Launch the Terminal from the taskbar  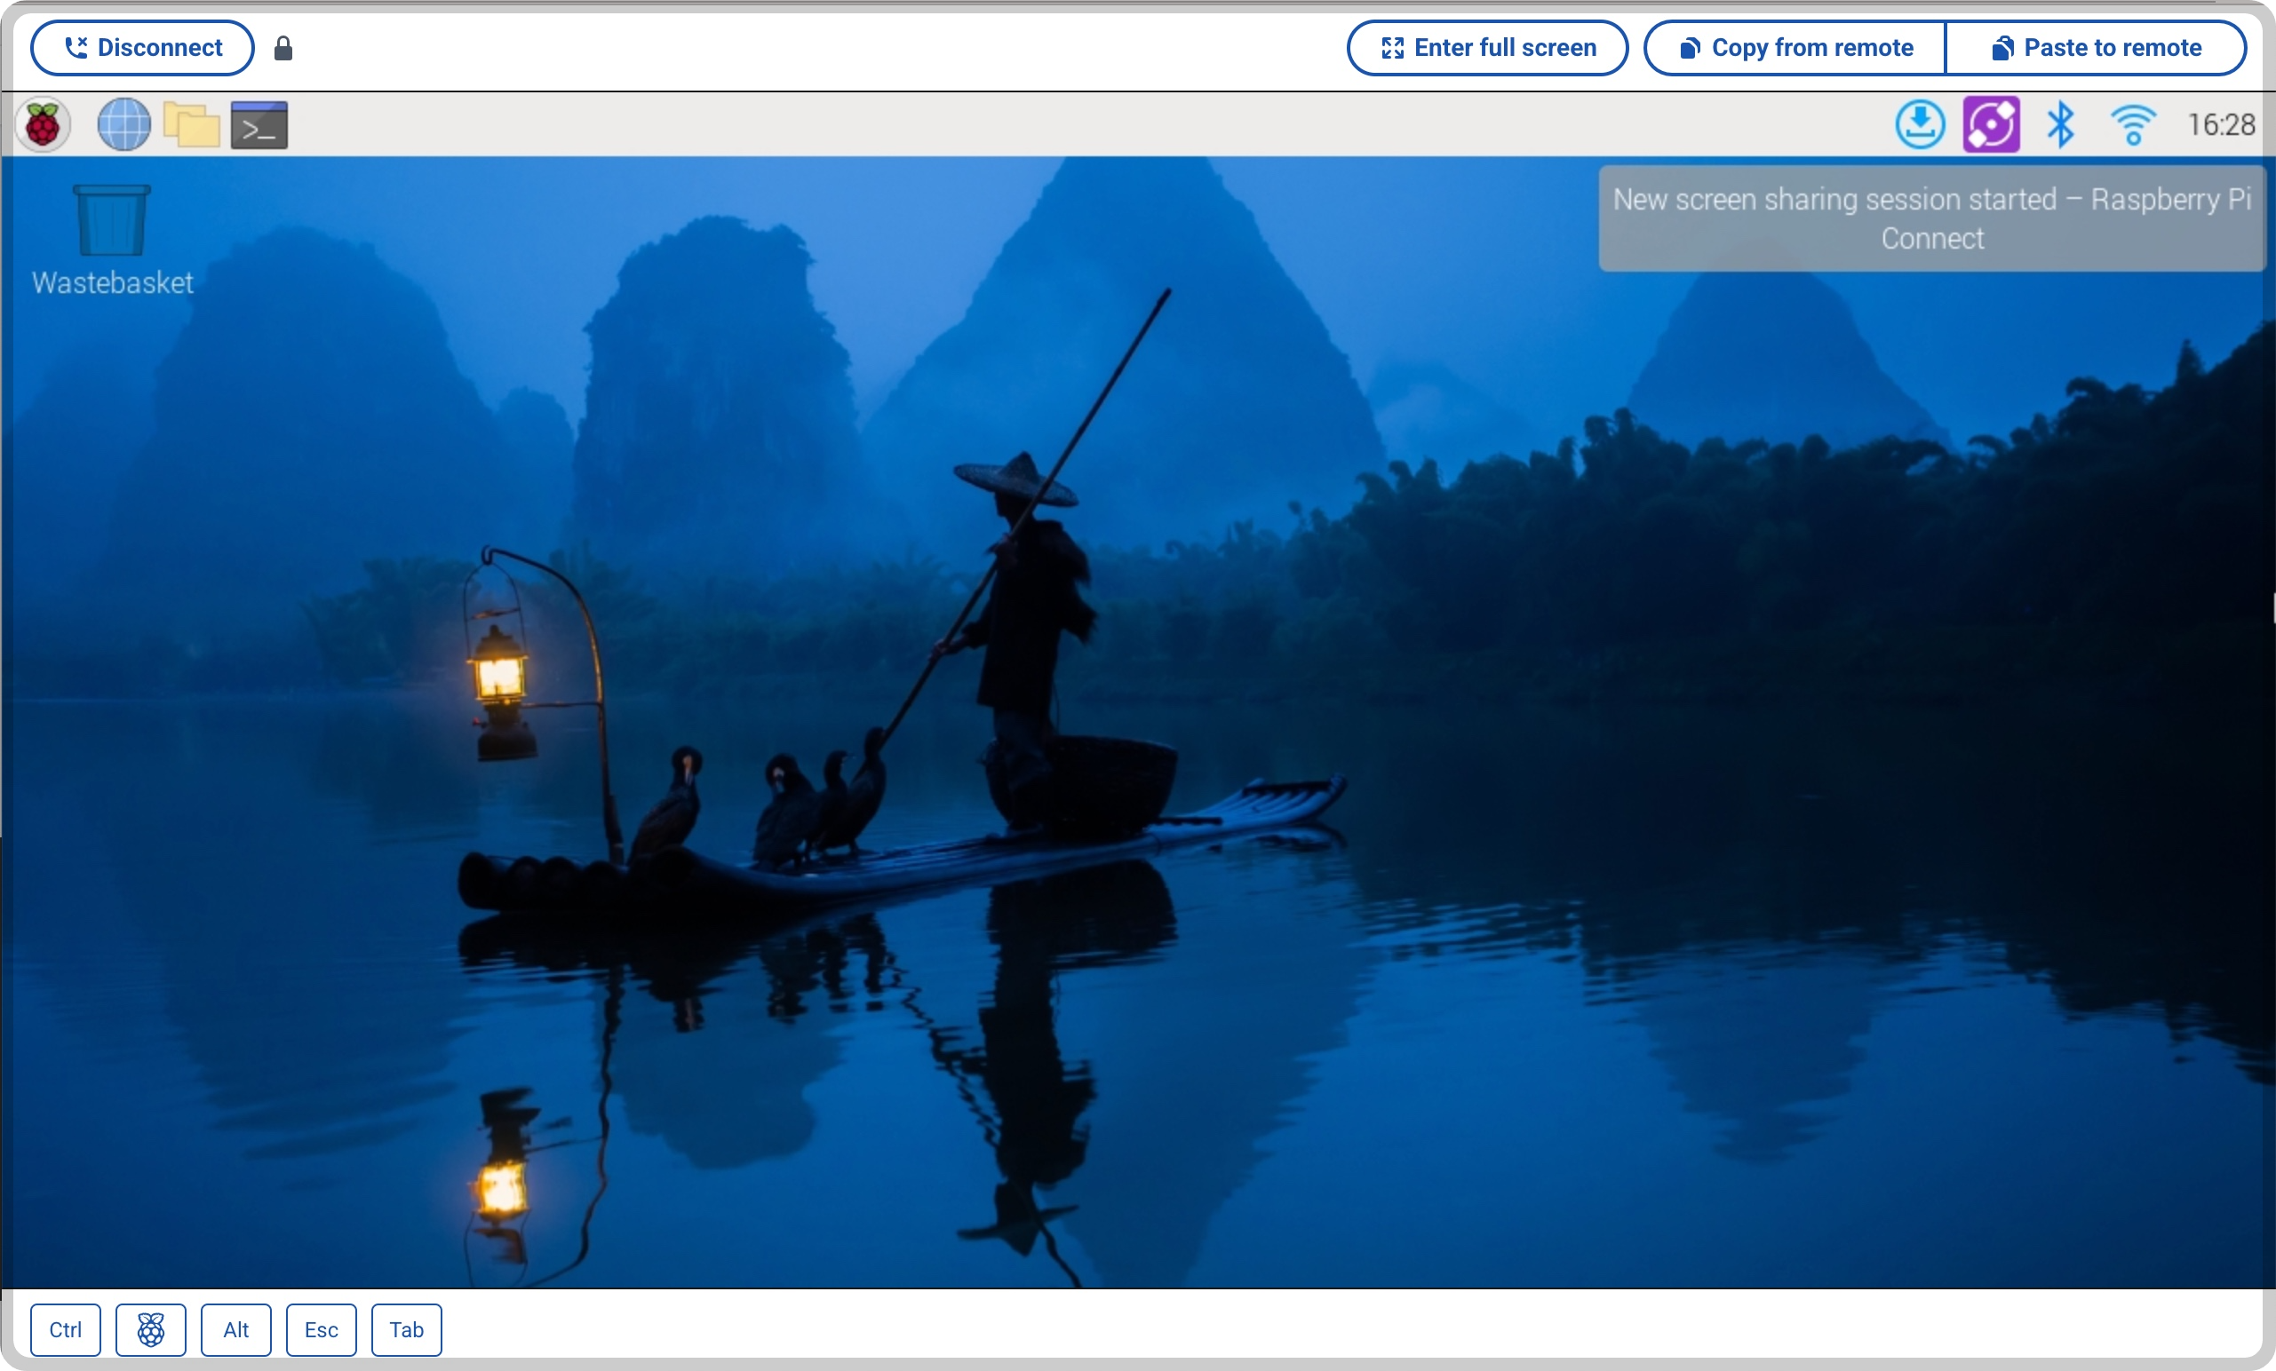click(259, 124)
